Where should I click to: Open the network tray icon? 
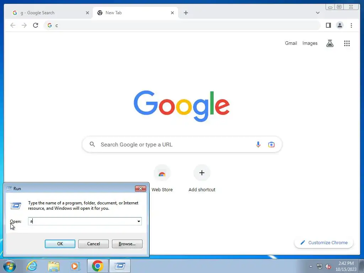click(x=320, y=266)
